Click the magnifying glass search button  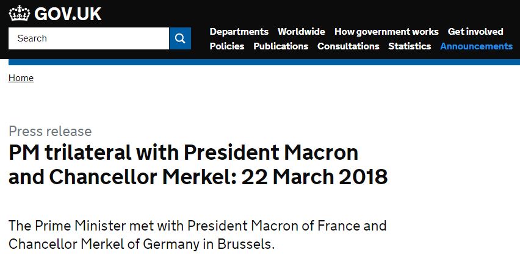180,38
